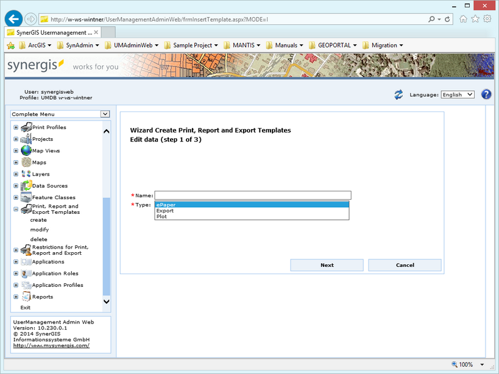Image resolution: width=499 pixels, height=374 pixels.
Task: Expand the Applications tree node
Action: pos(14,261)
